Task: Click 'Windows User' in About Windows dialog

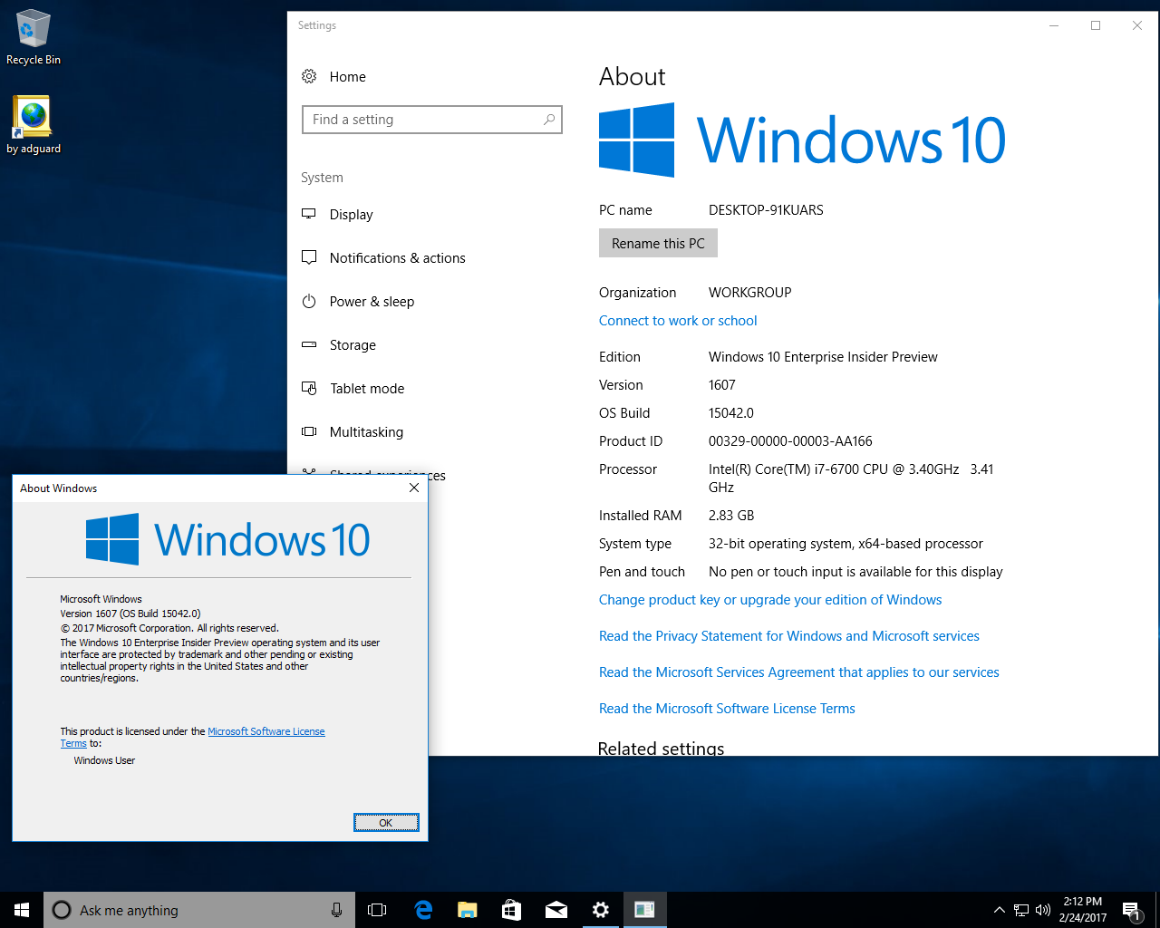Action: point(104,760)
